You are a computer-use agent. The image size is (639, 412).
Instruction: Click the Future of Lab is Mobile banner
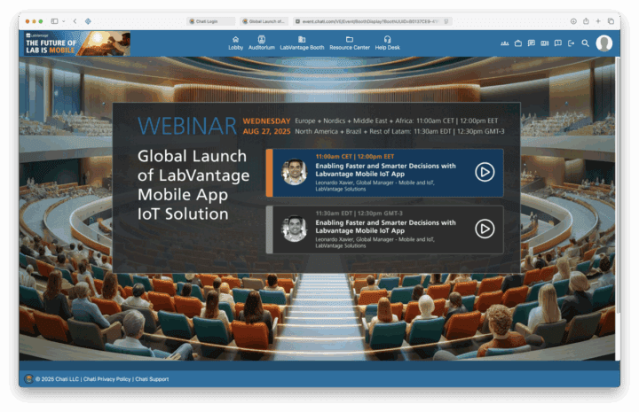[75, 43]
